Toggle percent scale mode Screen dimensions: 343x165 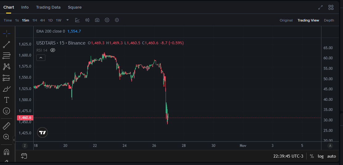tap(312, 156)
